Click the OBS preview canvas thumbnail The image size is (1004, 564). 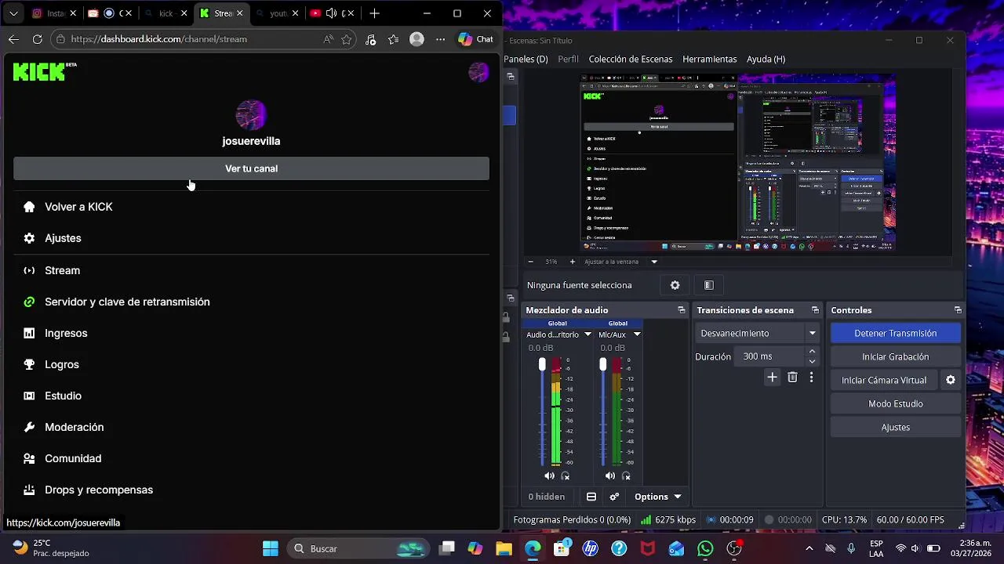point(738,163)
